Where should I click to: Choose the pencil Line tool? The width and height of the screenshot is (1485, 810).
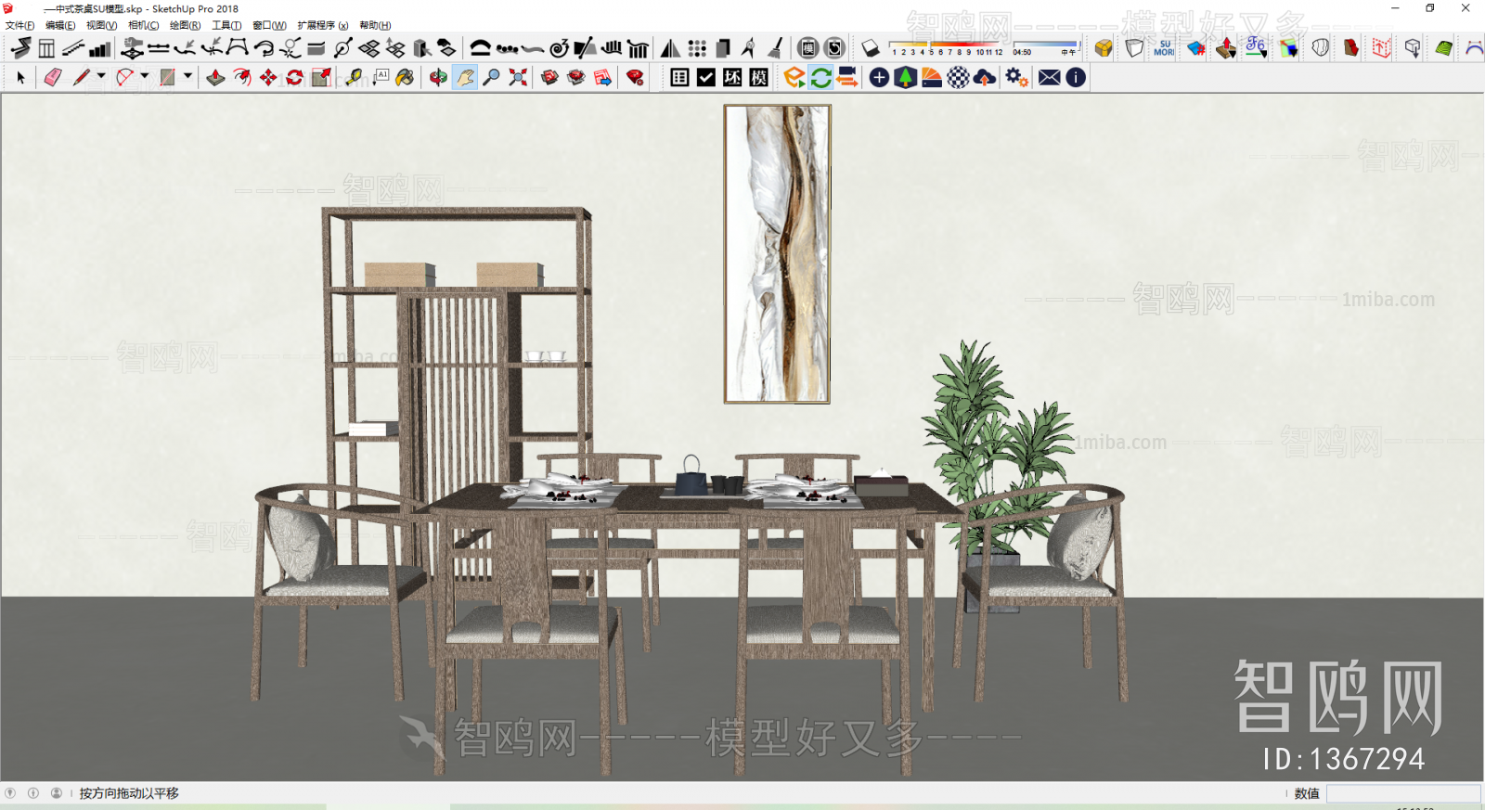pos(82,78)
